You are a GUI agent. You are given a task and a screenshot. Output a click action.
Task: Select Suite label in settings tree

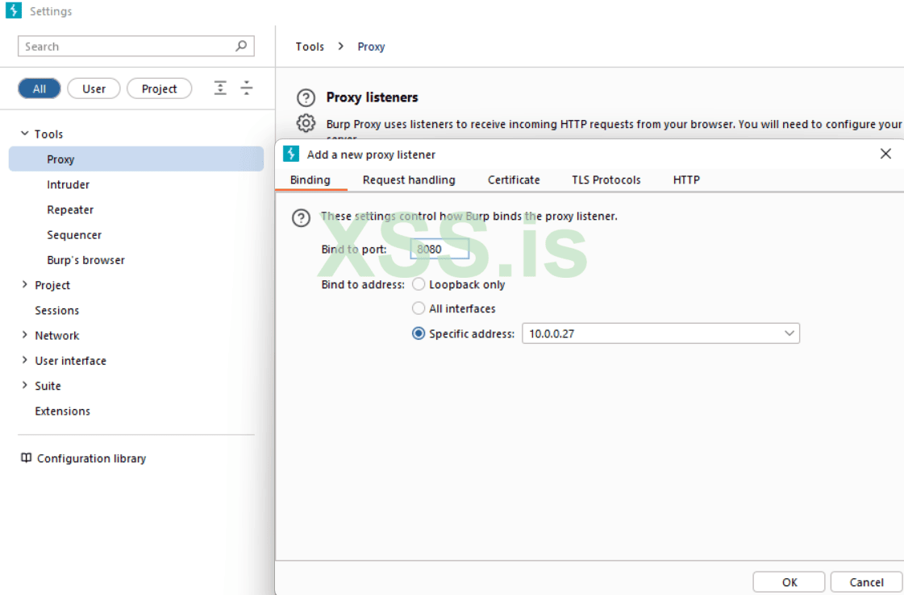[x=48, y=386]
